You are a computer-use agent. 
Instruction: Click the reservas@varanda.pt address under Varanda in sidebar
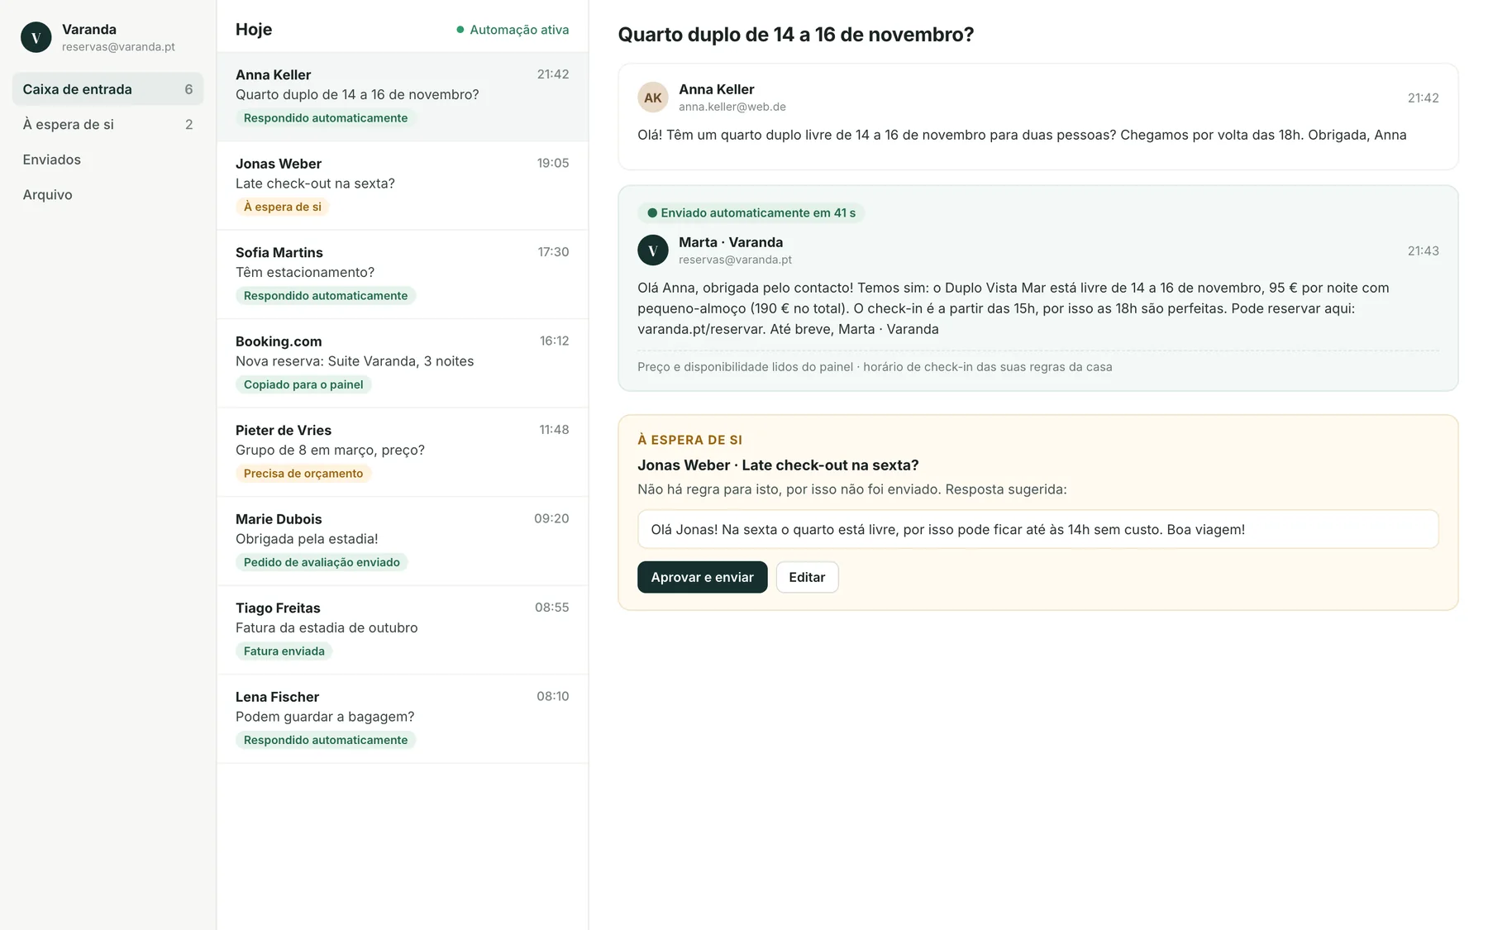(118, 47)
